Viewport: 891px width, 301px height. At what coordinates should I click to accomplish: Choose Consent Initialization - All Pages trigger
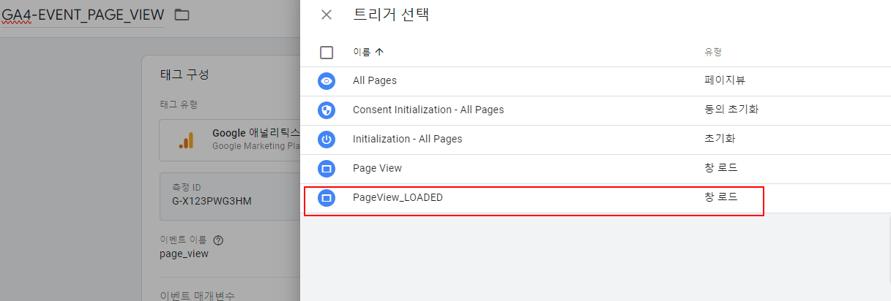[x=597, y=110]
